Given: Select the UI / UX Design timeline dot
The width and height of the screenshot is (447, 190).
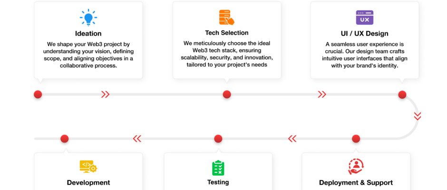Looking at the screenshot, I should click(x=402, y=95).
